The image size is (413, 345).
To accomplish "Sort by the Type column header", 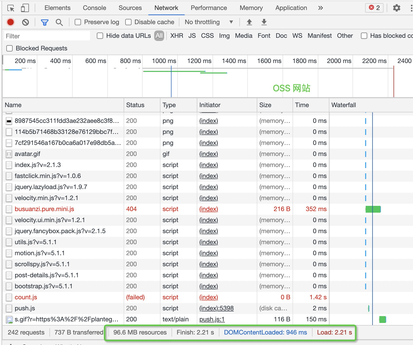I will coord(179,105).
